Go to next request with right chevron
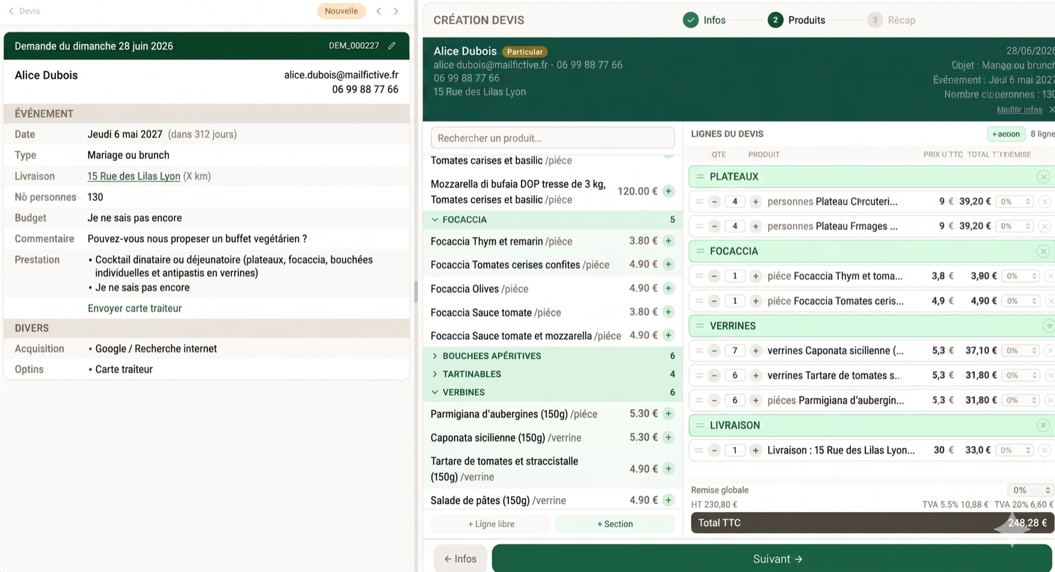Screen dimensions: 1055x572 [396, 11]
